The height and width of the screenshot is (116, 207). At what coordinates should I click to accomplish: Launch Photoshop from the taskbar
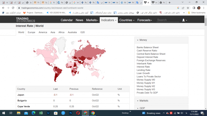70,113
